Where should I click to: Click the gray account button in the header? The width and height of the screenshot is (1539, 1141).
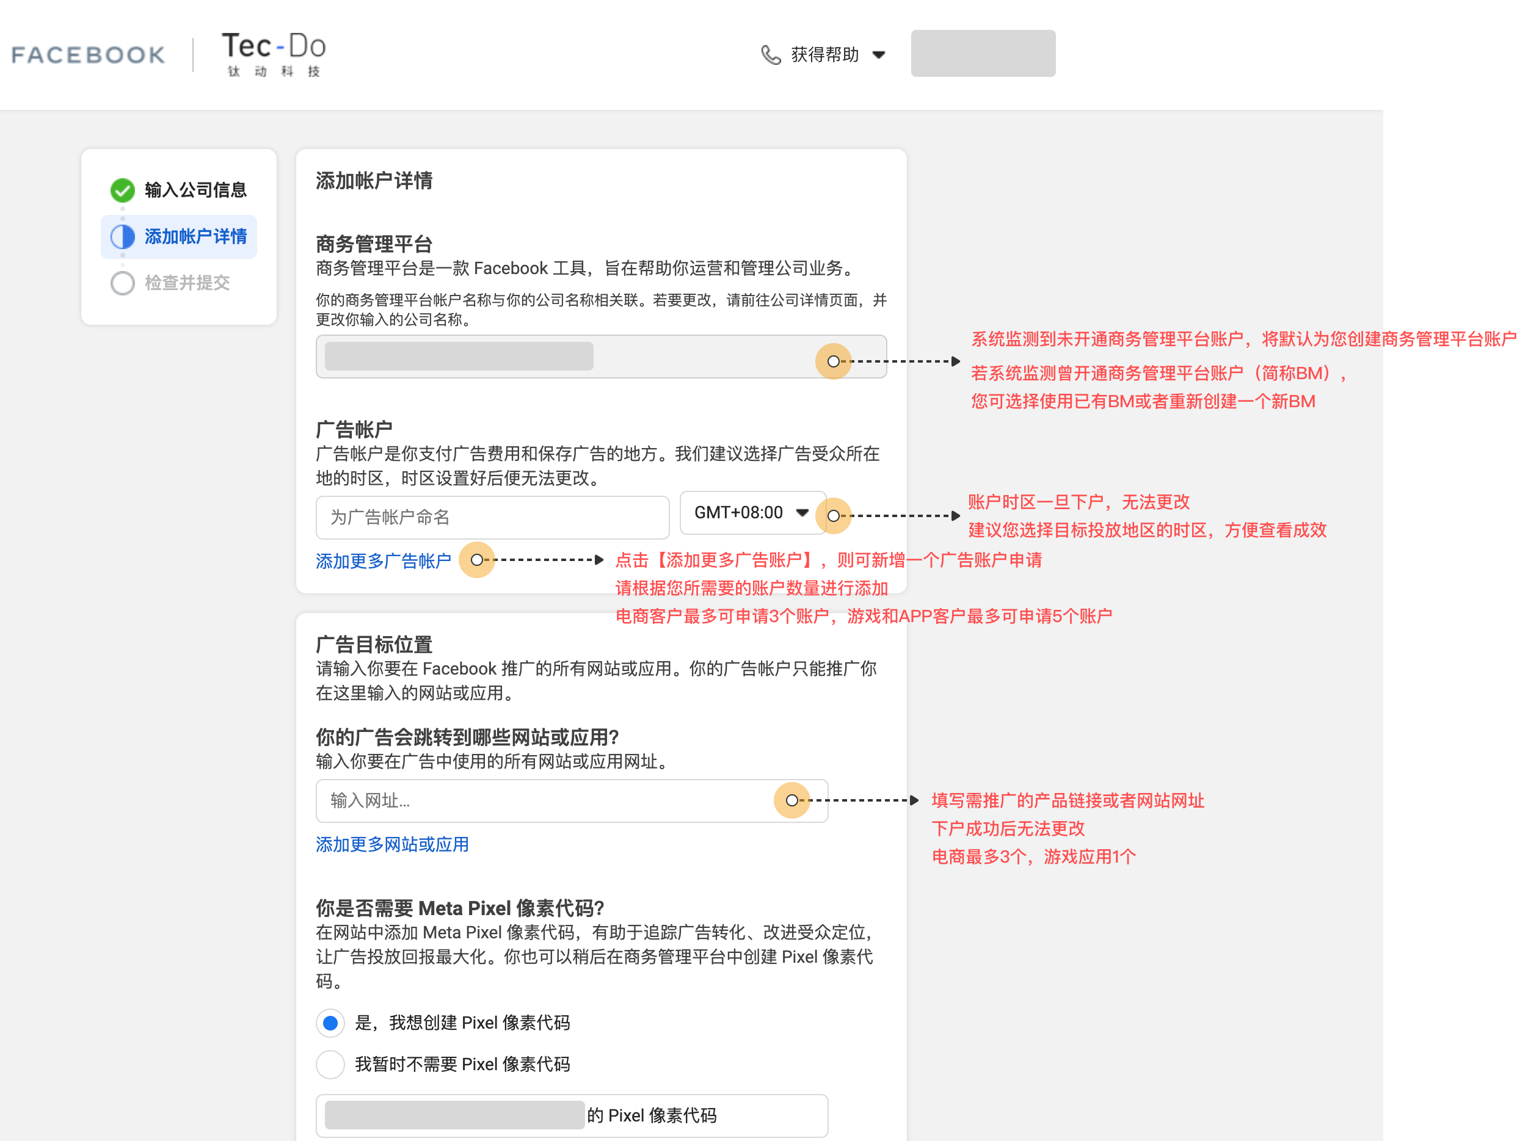pyautogui.click(x=982, y=53)
